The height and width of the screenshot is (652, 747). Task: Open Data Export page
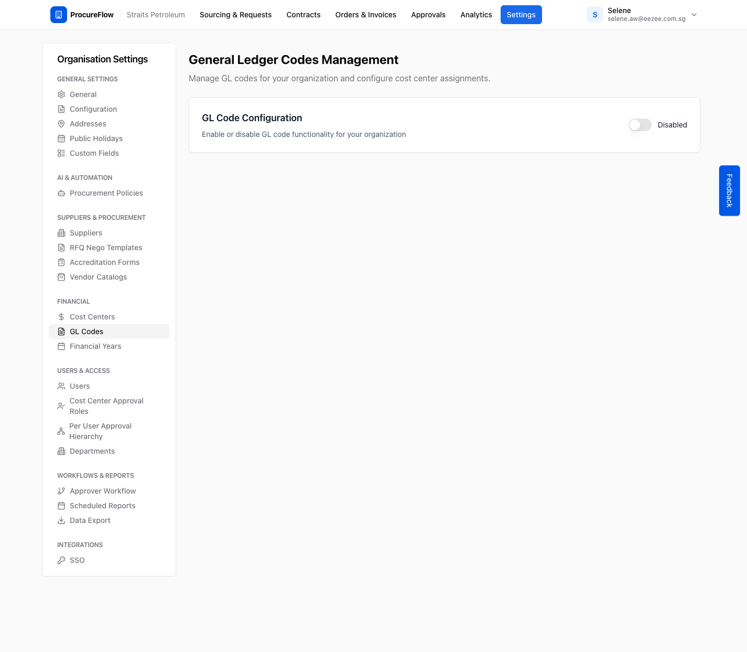[x=109, y=520]
